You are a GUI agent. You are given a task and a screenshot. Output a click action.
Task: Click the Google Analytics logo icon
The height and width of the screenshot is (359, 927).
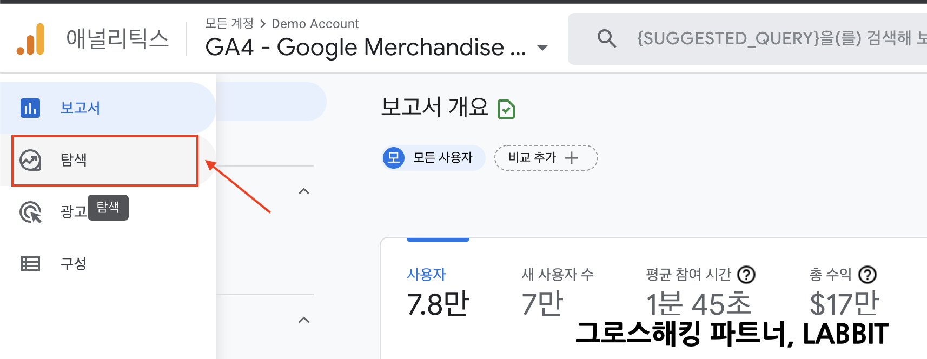[31, 39]
